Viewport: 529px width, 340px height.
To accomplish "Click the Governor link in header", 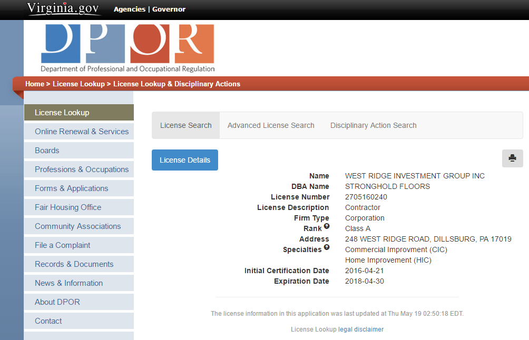I will click(x=169, y=9).
